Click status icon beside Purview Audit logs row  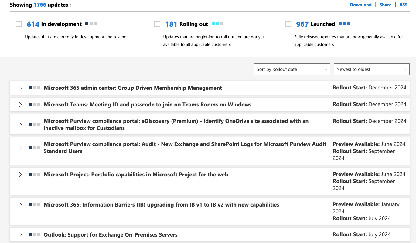(34, 148)
